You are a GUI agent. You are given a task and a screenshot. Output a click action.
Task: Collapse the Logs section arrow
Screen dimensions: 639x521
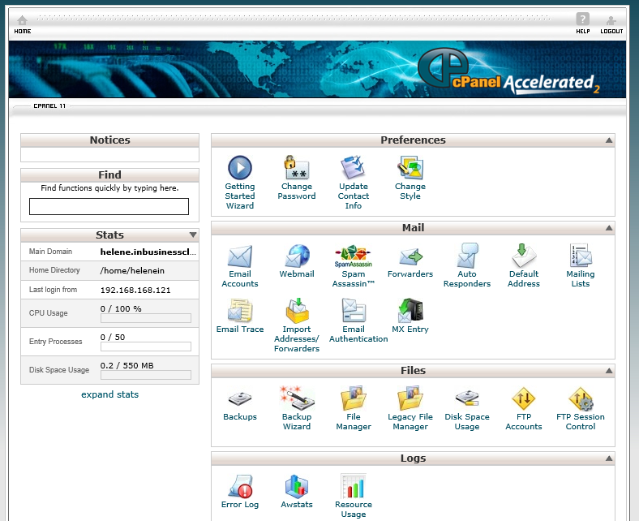coord(609,459)
